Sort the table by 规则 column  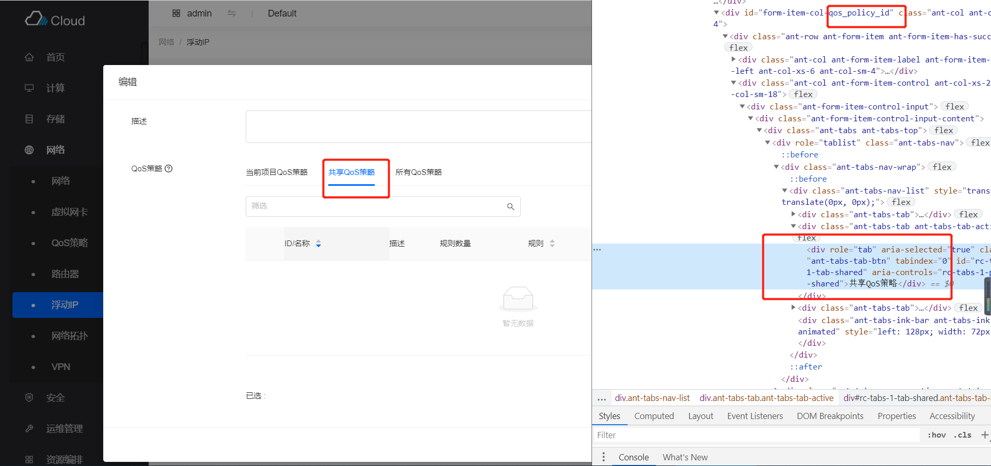click(x=552, y=244)
